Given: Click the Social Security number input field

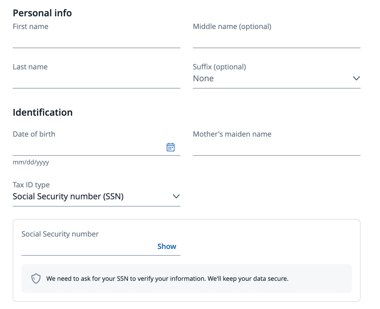Looking at the screenshot, I should [x=88, y=247].
